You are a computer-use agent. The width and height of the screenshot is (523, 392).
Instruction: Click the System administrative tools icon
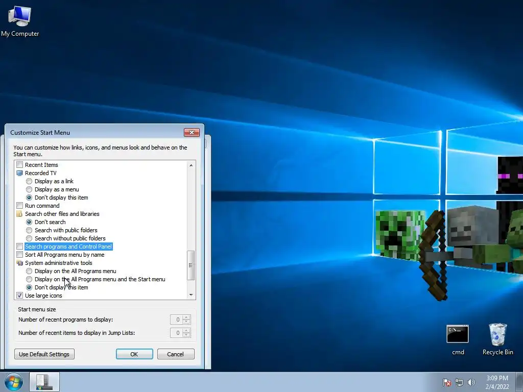pos(20,263)
